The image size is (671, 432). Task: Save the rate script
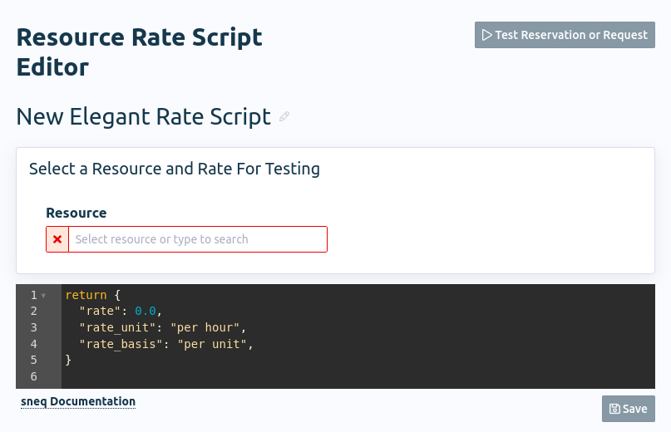(628, 409)
